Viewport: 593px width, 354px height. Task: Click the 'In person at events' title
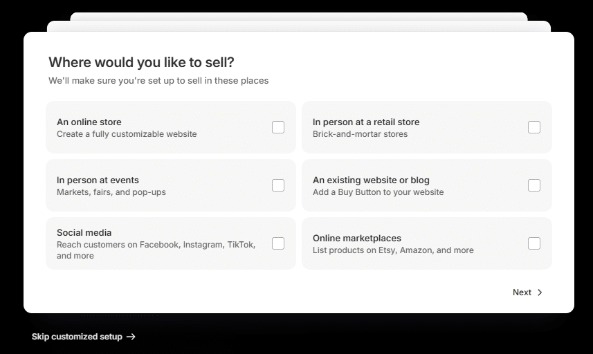98,180
